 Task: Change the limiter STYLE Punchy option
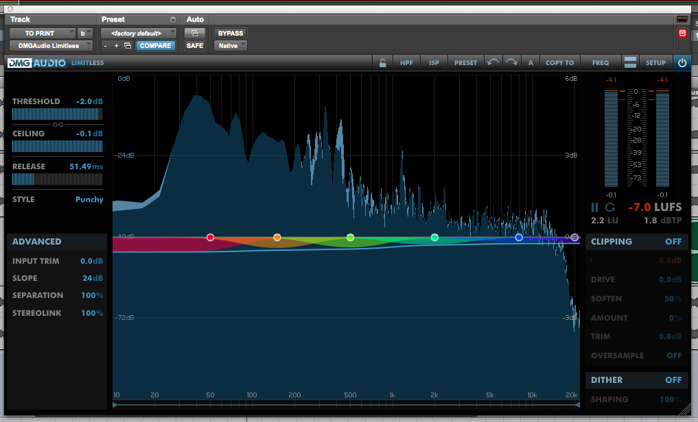(x=89, y=199)
